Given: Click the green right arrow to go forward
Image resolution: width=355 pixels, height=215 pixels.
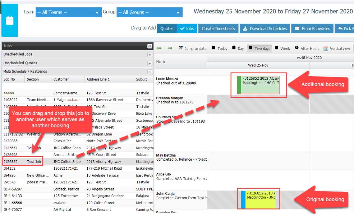Looking at the screenshot, I should coord(170,48).
